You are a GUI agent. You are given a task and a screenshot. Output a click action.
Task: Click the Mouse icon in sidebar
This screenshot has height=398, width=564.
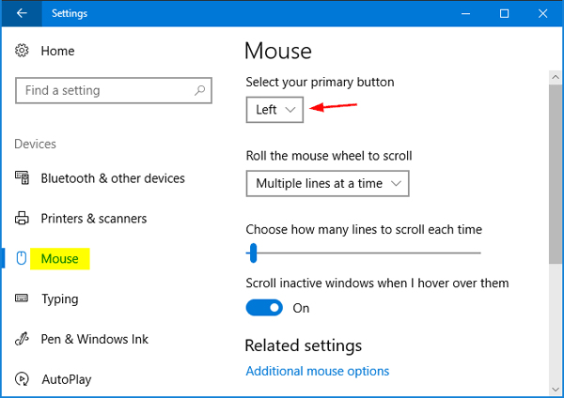pyautogui.click(x=22, y=259)
